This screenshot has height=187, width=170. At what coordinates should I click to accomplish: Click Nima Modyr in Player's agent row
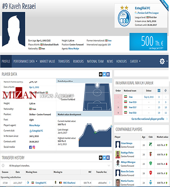[x=35, y=125]
